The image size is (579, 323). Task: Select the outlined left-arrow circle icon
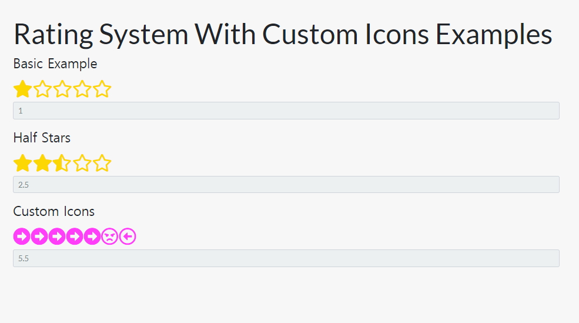[128, 237]
